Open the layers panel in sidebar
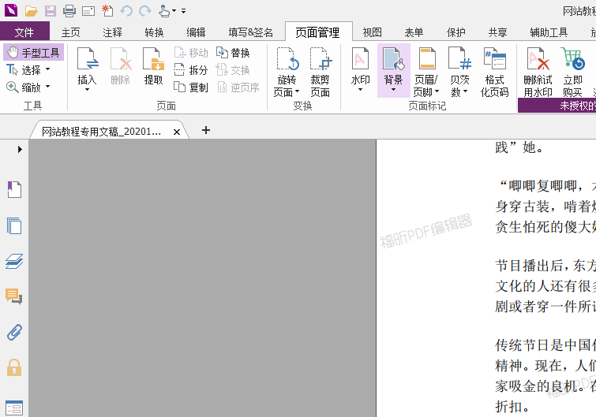596x417 pixels. 14,261
